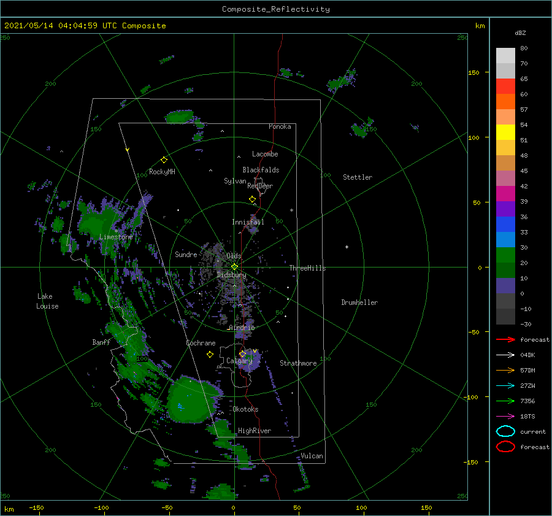Click the light blue band above 30 dBZ
The image size is (552, 516).
pyautogui.click(x=505, y=240)
